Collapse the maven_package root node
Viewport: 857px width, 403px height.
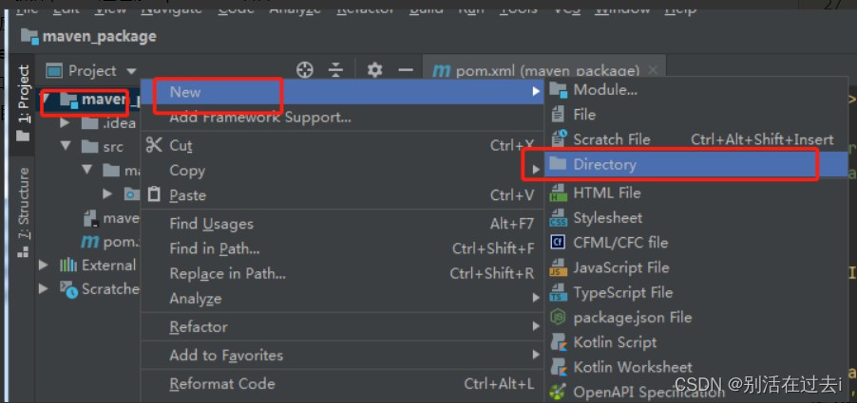pos(47,100)
